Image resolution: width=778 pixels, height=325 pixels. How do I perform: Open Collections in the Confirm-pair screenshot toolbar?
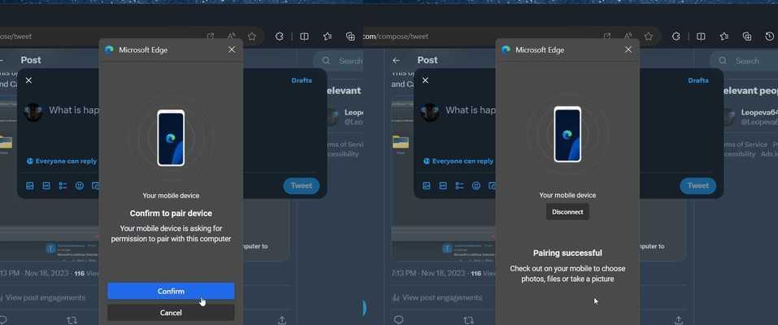point(350,37)
